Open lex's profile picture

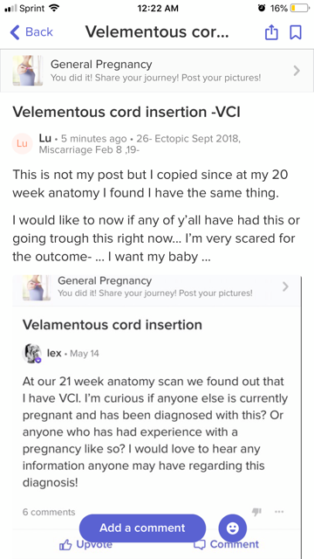coord(31,353)
